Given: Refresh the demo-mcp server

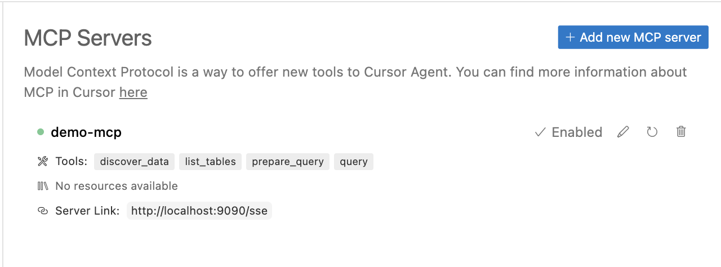Looking at the screenshot, I should pos(652,132).
